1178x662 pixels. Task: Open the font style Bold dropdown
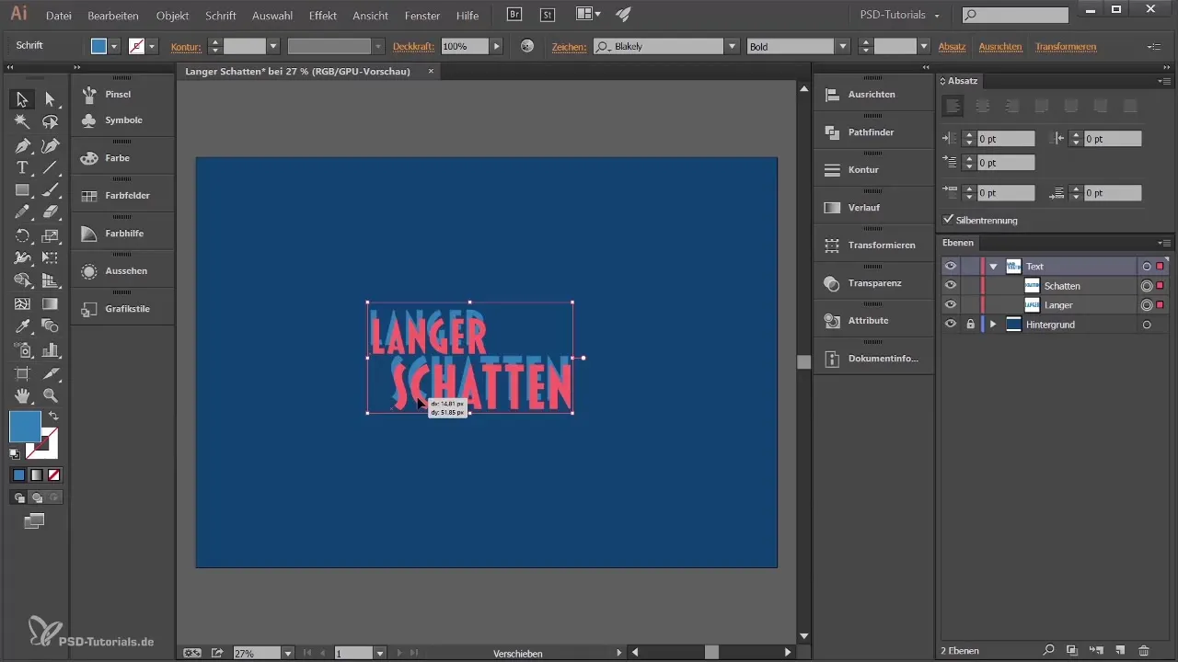point(843,46)
